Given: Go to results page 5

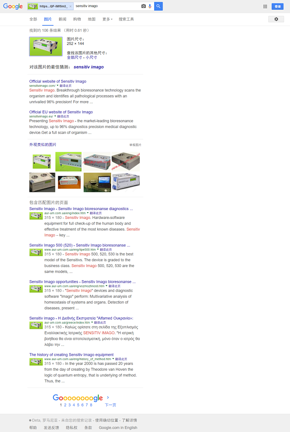Looking at the screenshot, I should (x=78, y=405).
